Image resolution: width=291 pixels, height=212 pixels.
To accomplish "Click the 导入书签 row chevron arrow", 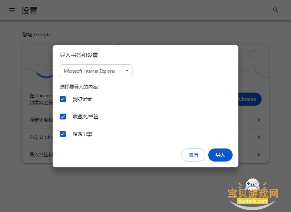I will [259, 155].
